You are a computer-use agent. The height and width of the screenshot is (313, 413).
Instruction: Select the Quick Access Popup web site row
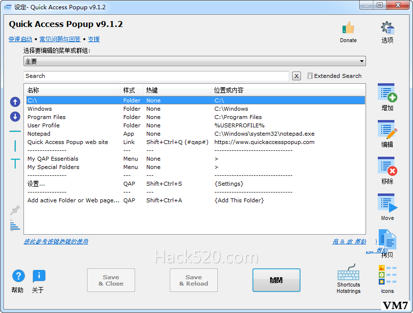pyautogui.click(x=195, y=142)
